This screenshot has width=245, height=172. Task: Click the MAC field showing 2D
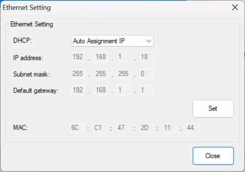[x=145, y=128]
